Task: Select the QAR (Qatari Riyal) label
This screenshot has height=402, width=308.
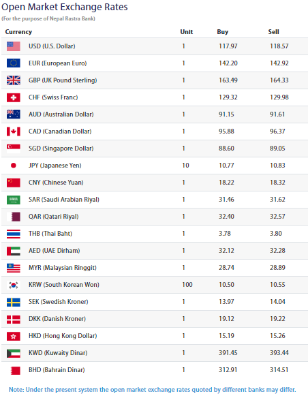Action: pos(53,217)
